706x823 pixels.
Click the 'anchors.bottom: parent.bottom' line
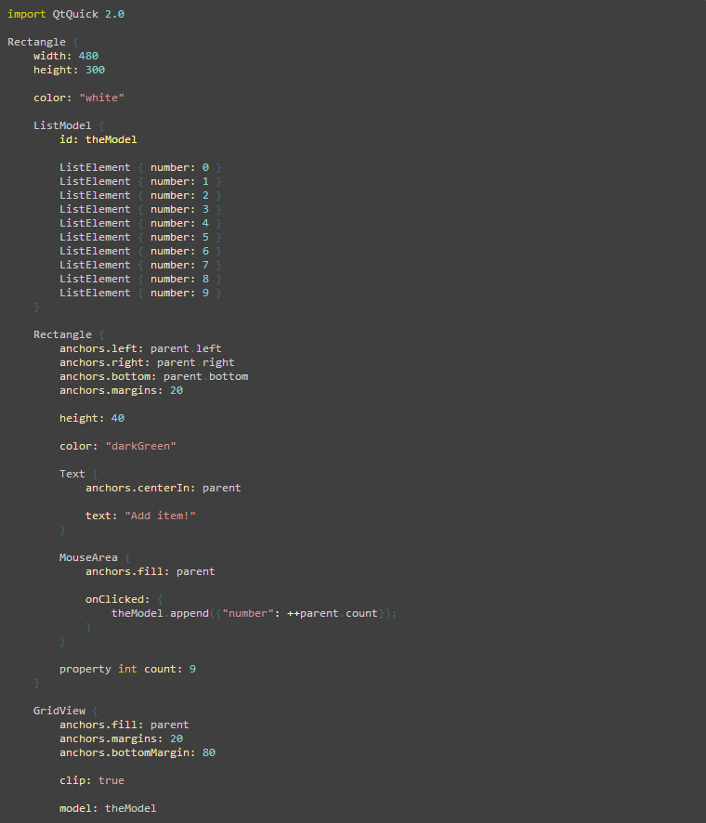[x=154, y=376]
